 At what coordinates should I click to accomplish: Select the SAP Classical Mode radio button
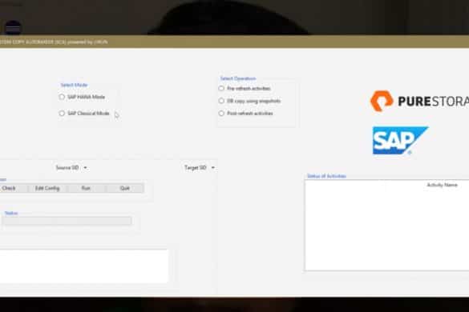[62, 114]
